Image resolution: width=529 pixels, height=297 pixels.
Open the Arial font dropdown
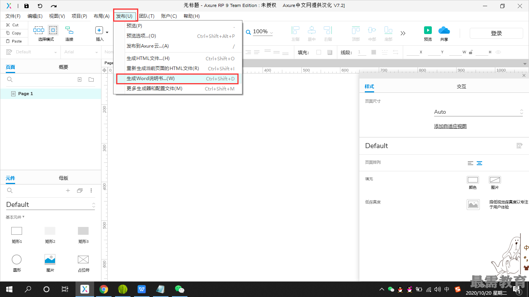(x=81, y=52)
